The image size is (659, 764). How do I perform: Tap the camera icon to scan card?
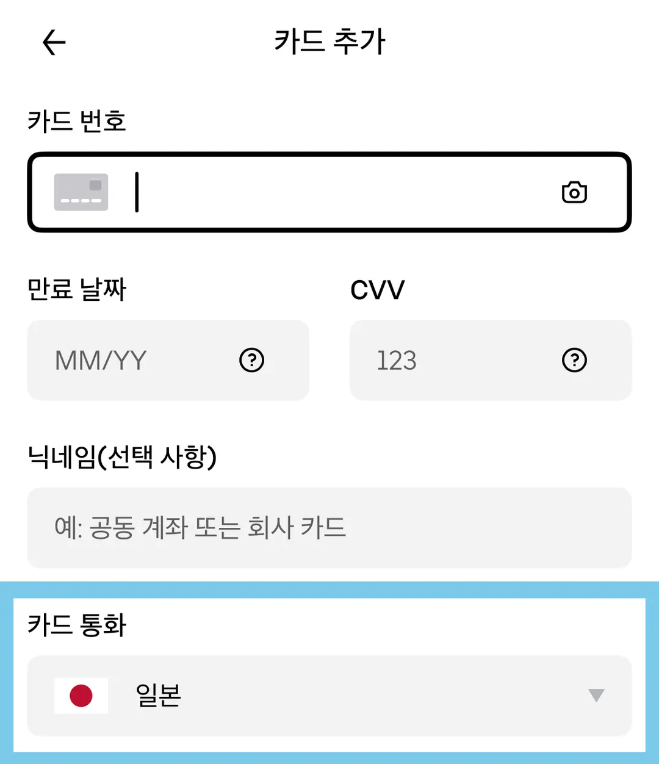pyautogui.click(x=574, y=192)
